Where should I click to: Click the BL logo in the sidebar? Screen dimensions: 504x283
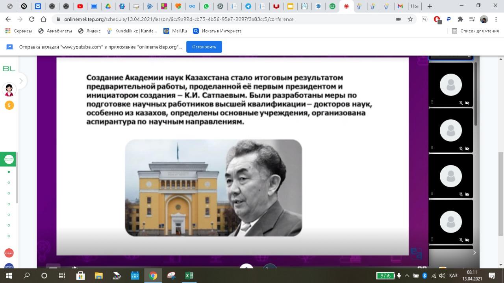[x=9, y=69]
